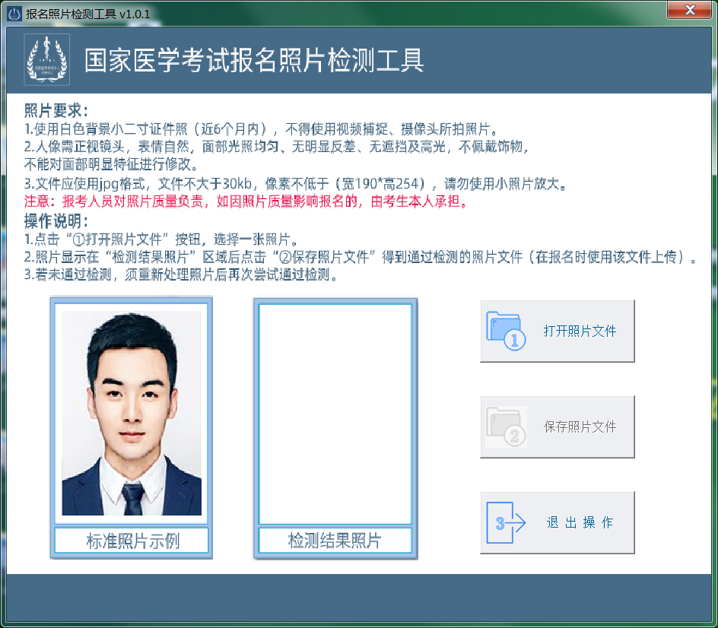Click the 保存照片文件 button label
The image size is (718, 628).
pyautogui.click(x=580, y=427)
